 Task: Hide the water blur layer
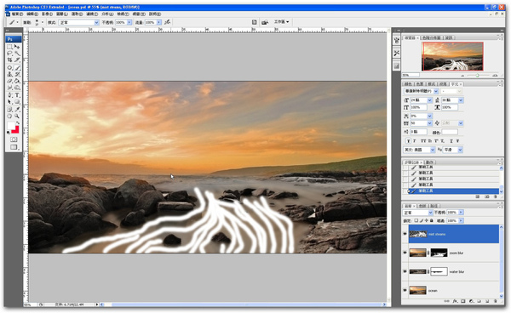405,271
